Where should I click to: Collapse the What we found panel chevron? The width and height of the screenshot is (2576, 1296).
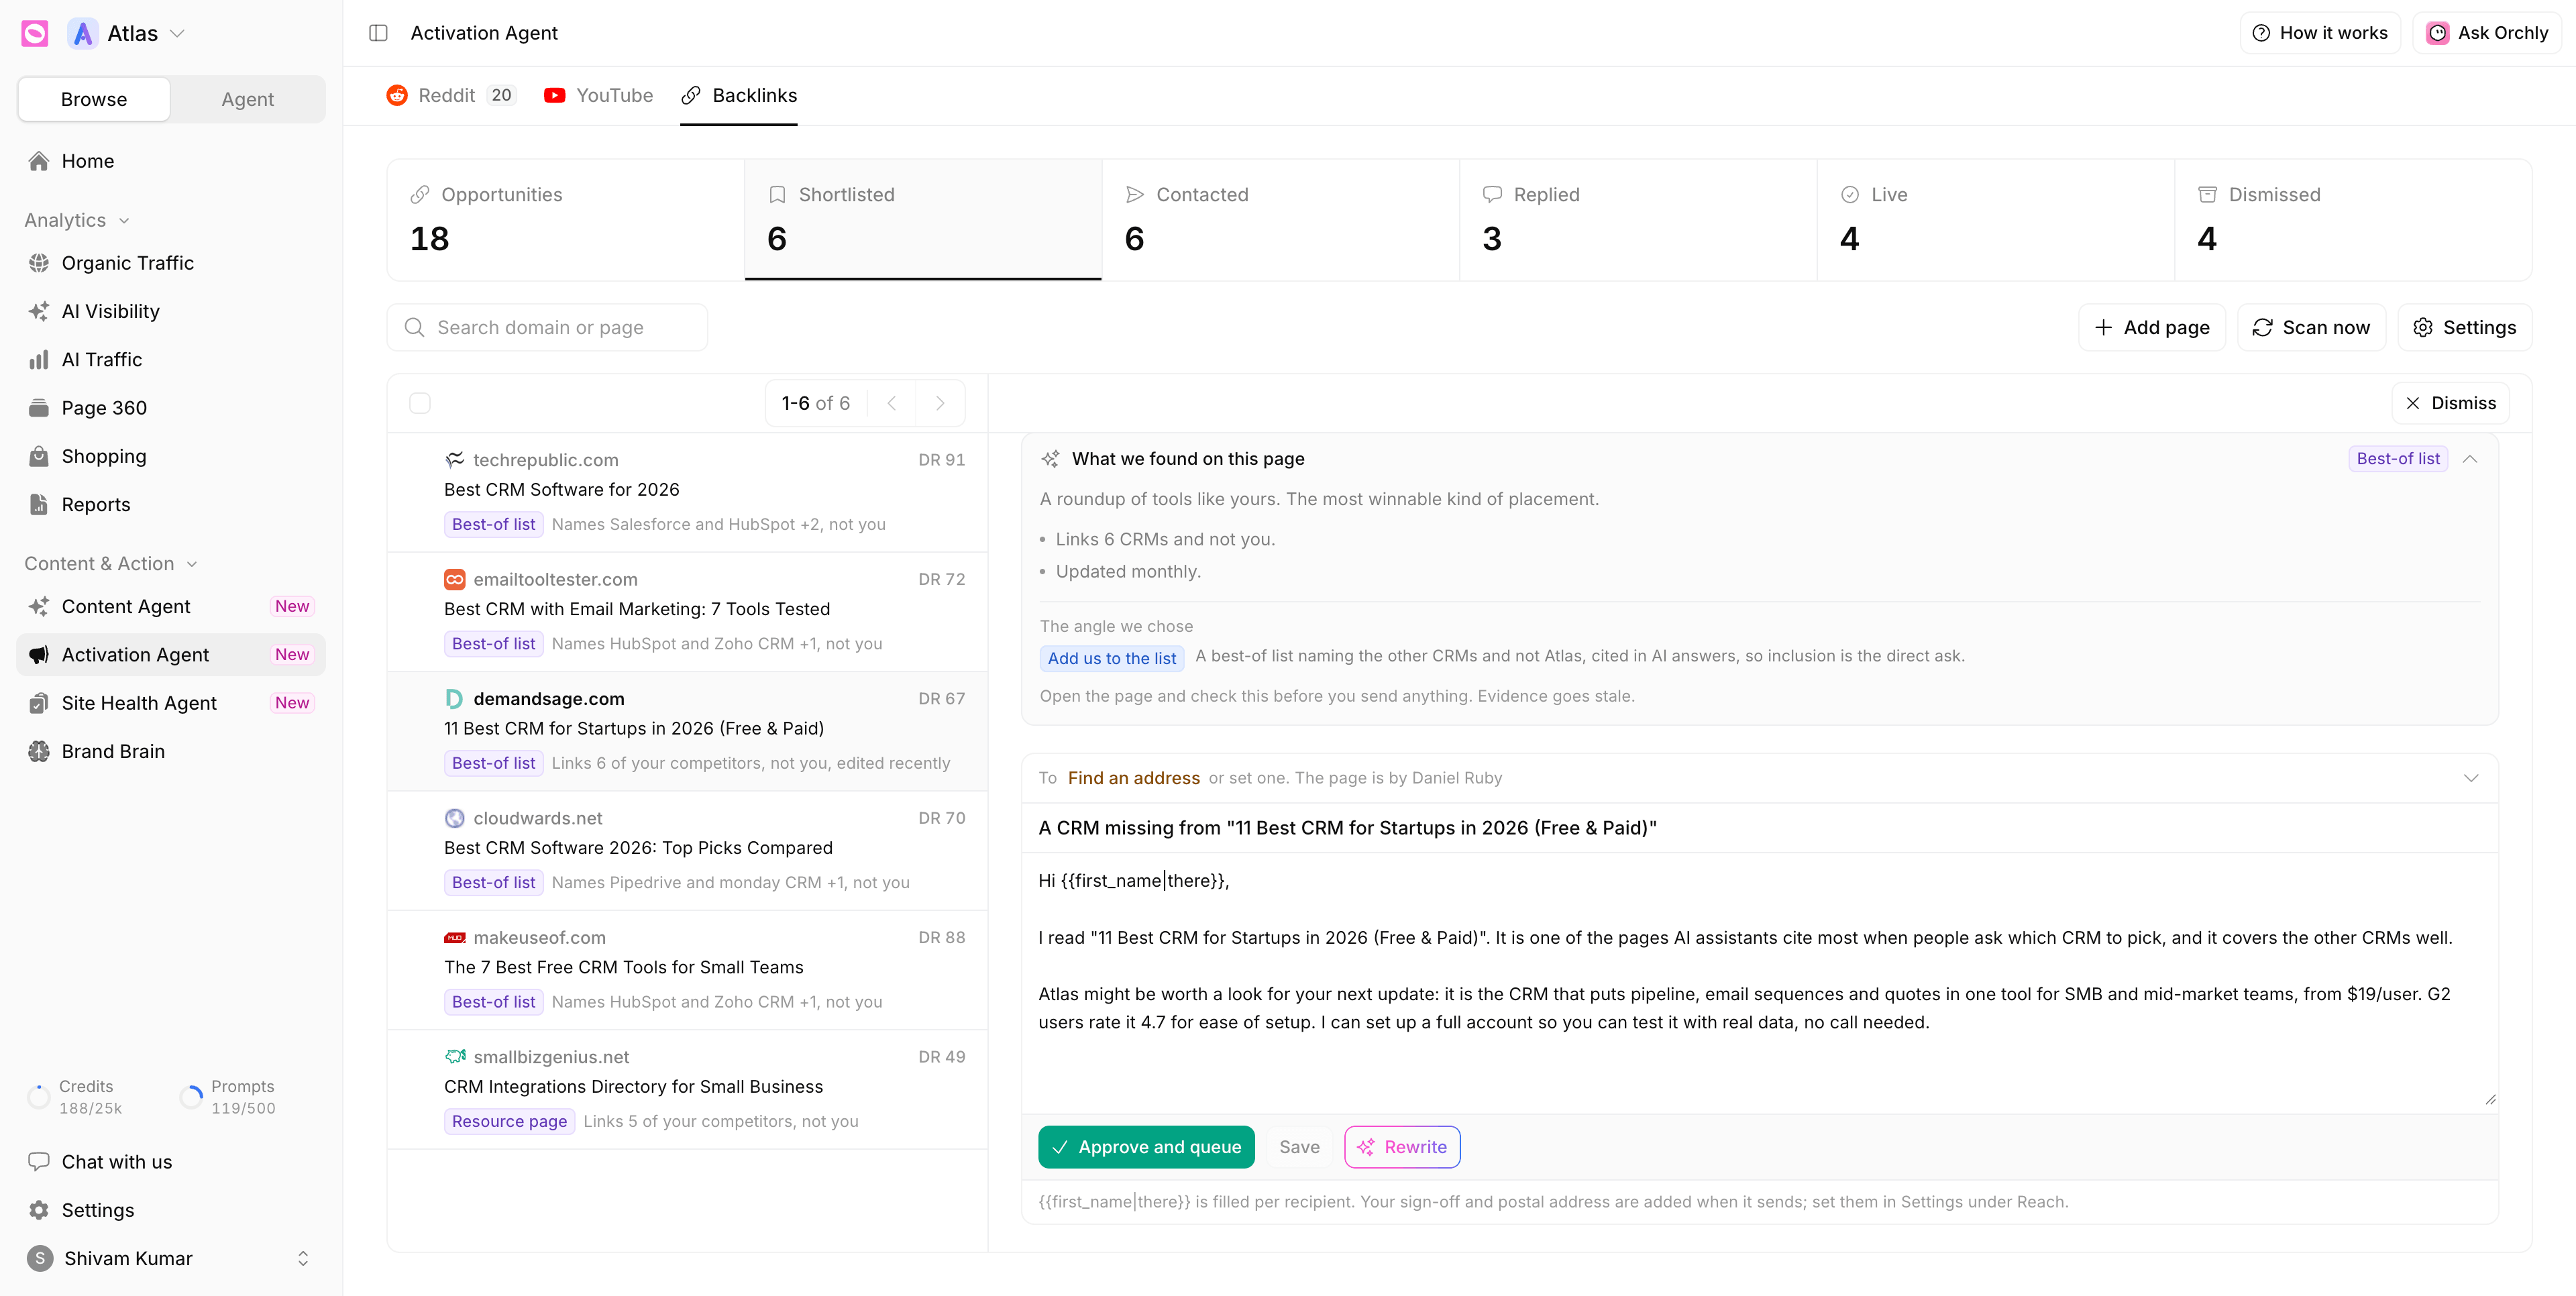click(2470, 459)
